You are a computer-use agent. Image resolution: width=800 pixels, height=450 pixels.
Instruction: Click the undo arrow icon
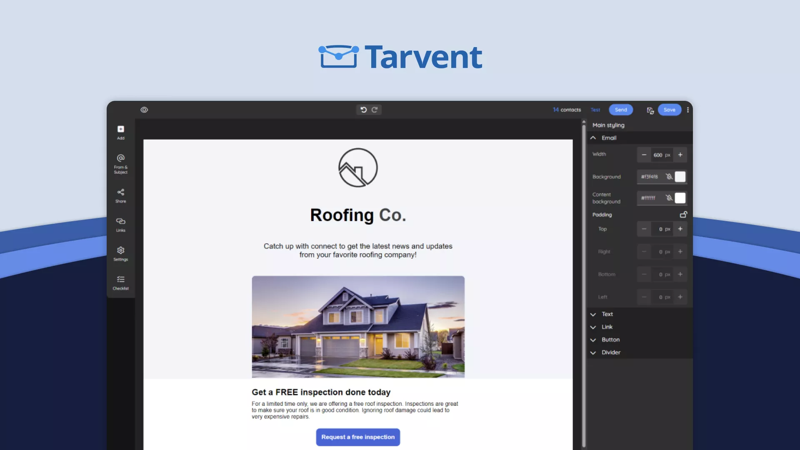[363, 110]
